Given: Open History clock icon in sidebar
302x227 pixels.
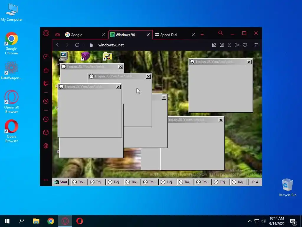Looking at the screenshot, I should tap(46, 119).
